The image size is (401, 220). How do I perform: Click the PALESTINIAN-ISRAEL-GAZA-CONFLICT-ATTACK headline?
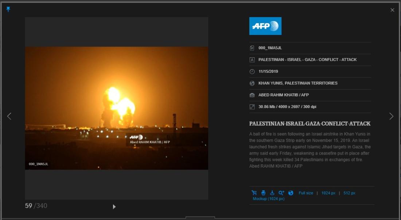310,124
